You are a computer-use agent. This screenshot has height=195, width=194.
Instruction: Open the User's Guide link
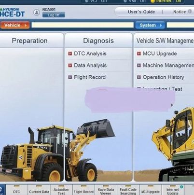tap(141, 12)
